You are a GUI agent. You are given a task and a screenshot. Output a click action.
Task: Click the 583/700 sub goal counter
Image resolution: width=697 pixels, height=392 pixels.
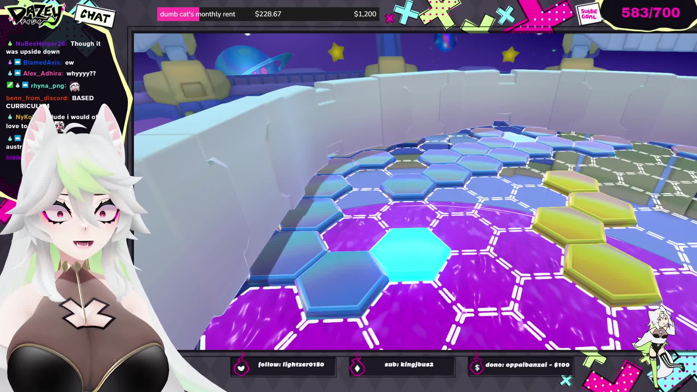pyautogui.click(x=651, y=13)
